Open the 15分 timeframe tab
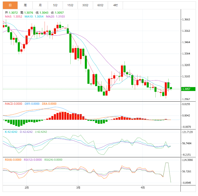Screen dimensions: 198x196 click(x=70, y=5)
